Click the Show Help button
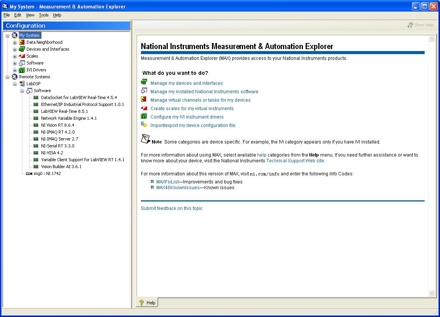440x317 pixels. coord(420,25)
